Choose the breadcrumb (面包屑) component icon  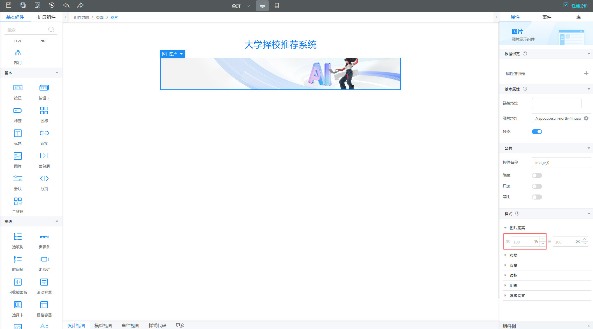(x=44, y=156)
